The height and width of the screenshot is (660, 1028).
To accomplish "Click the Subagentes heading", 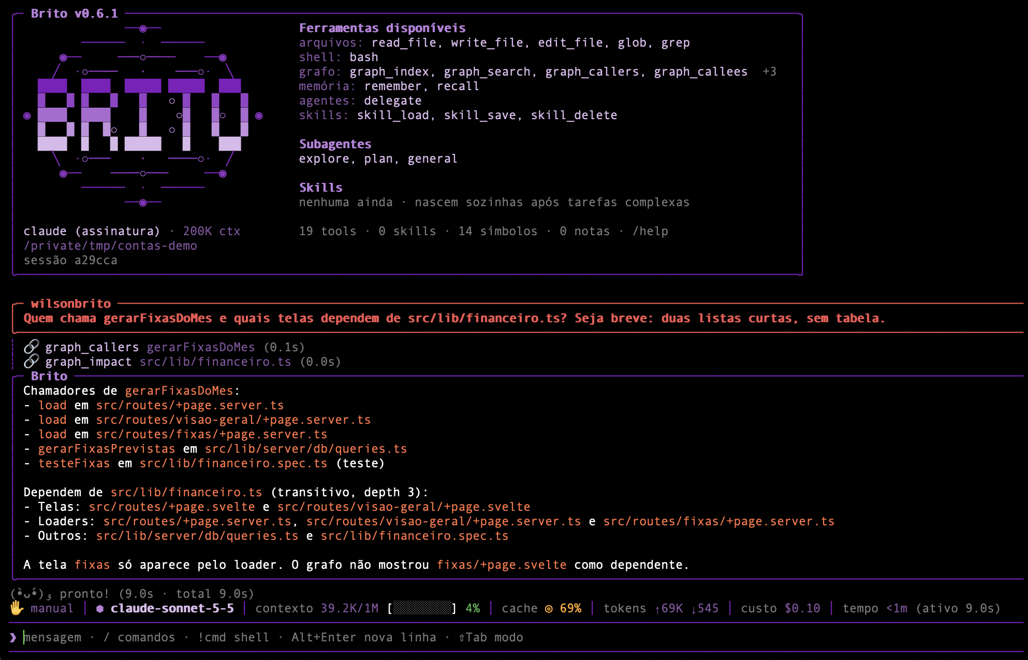I will (335, 144).
